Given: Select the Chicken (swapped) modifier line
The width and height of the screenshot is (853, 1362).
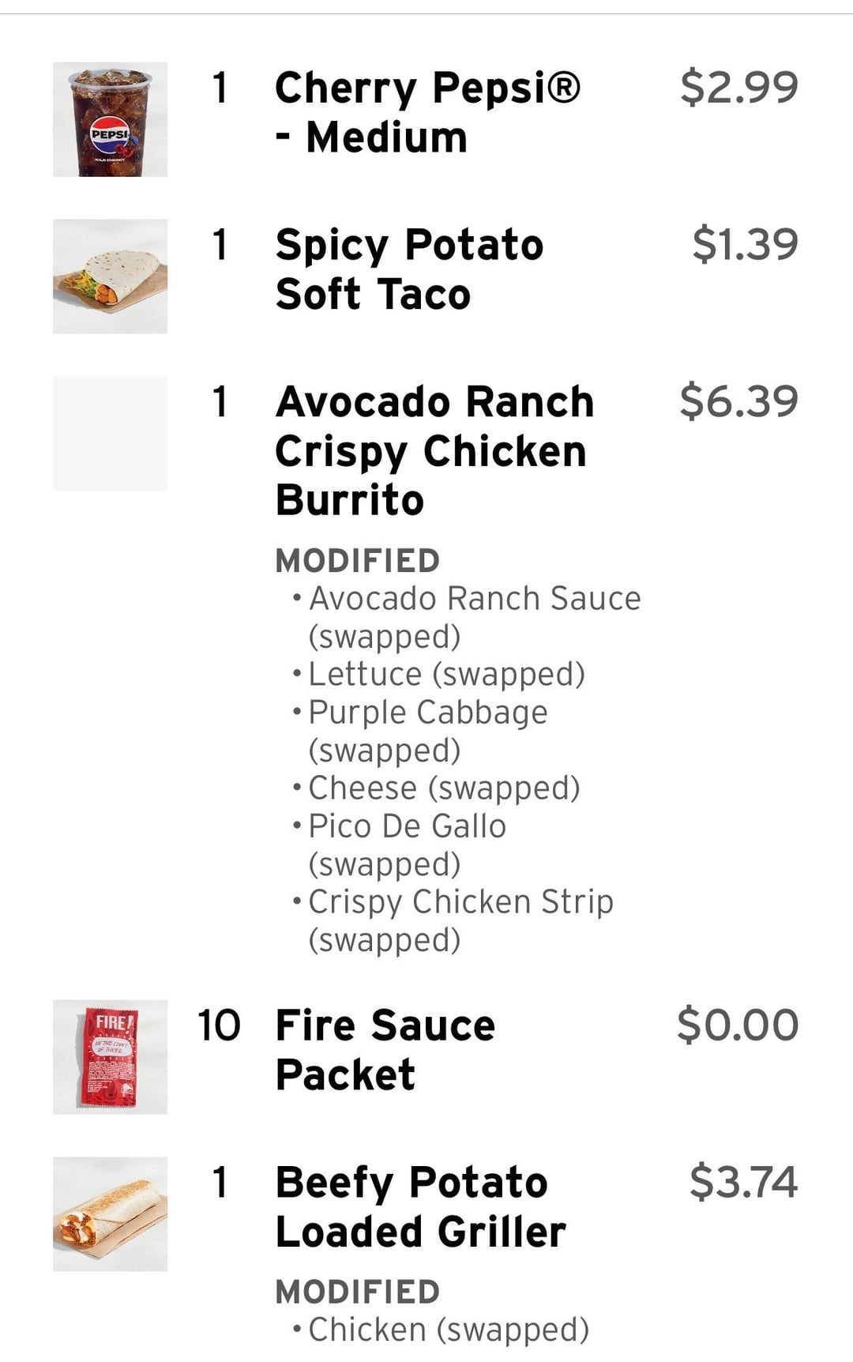Looking at the screenshot, I should (x=448, y=1330).
